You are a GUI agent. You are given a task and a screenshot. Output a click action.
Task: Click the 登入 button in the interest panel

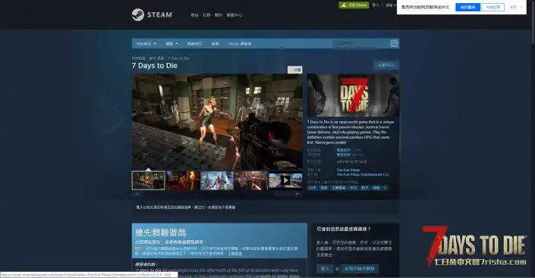click(325, 269)
